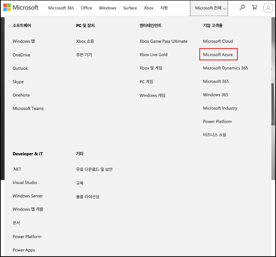Image resolution: width=276 pixels, height=257 pixels.
Task: Open Xbox 및 게임 link
Action: [x=151, y=68]
